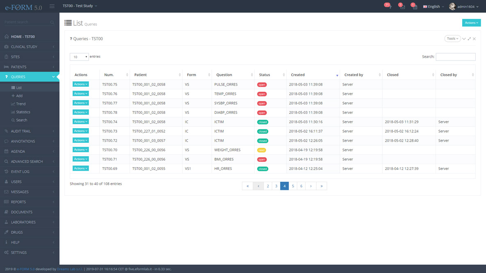Jump to the last page of results
This screenshot has width=486, height=273.
(x=322, y=186)
